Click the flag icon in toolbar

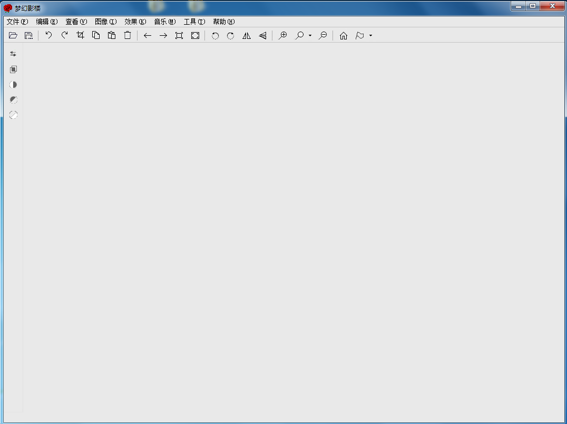tap(359, 35)
